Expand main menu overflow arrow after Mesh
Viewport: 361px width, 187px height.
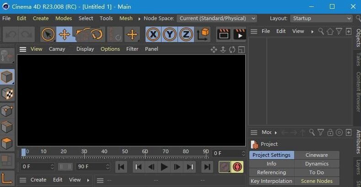139,19
